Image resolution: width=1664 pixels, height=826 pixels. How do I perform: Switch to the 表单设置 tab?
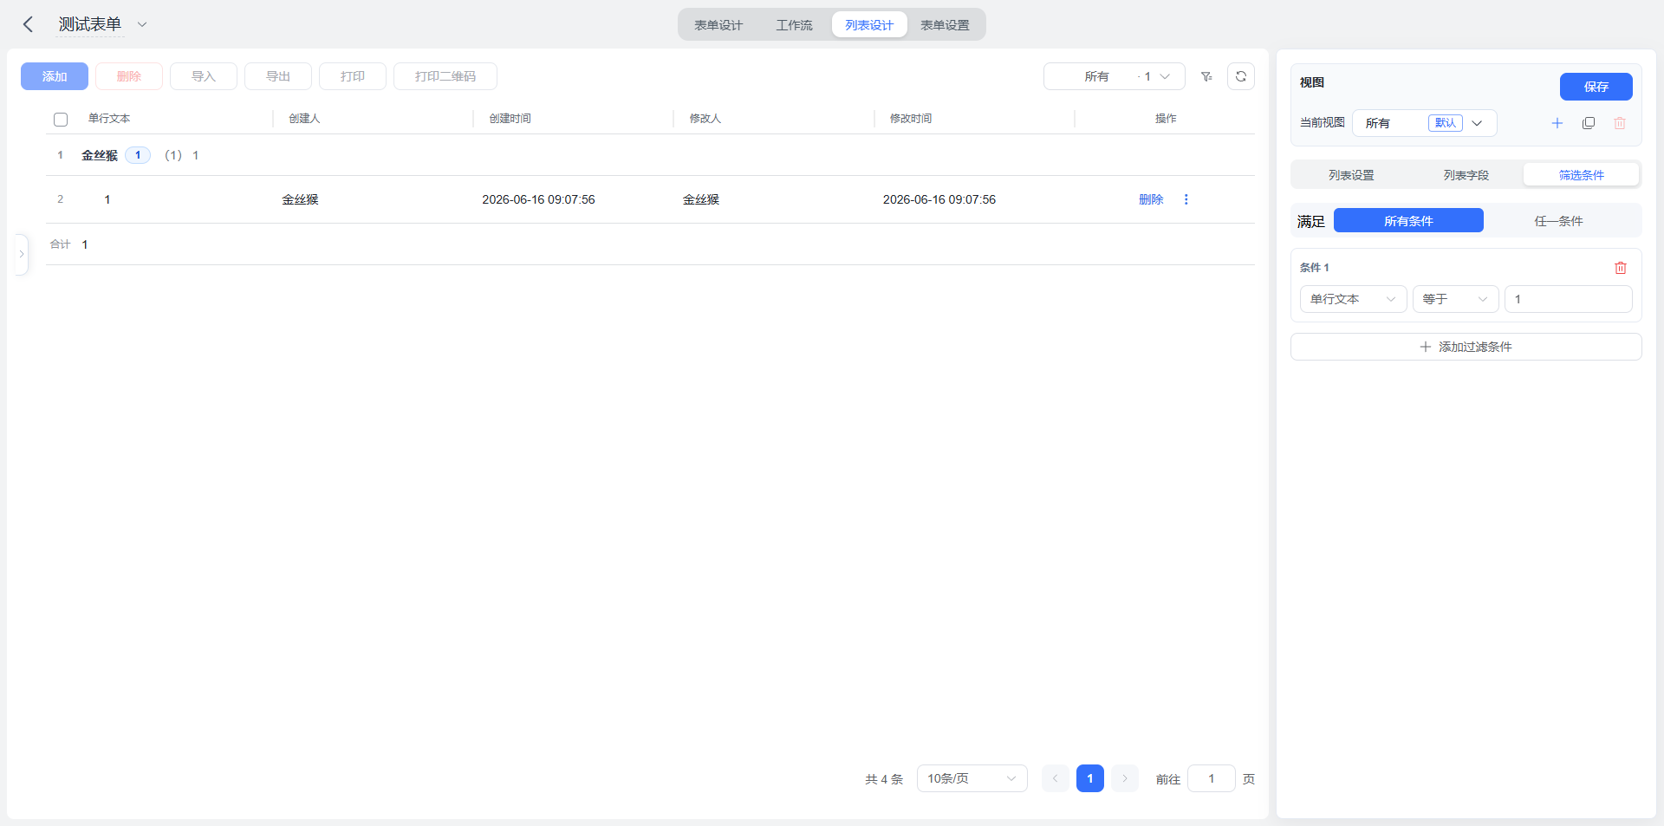click(945, 25)
